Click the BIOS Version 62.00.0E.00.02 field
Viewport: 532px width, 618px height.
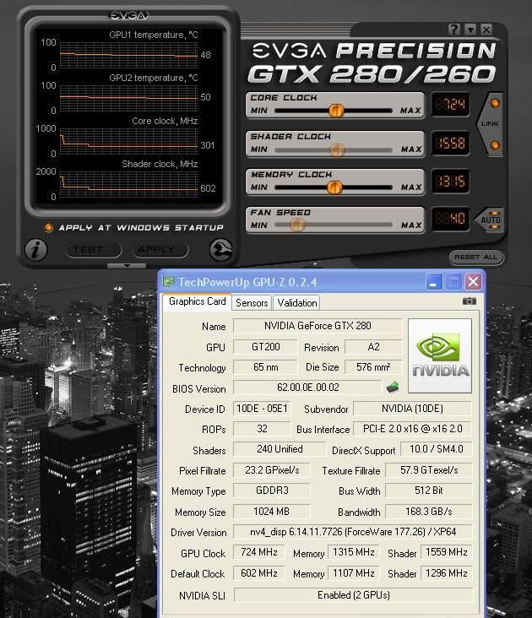click(x=307, y=387)
